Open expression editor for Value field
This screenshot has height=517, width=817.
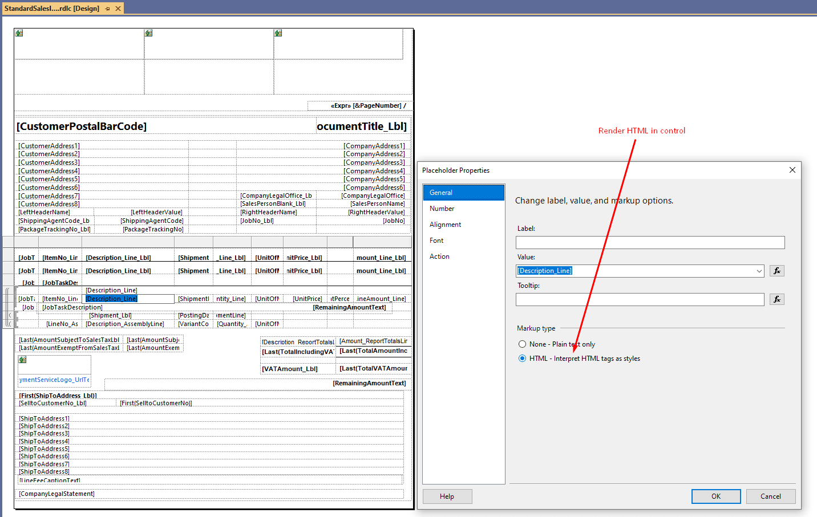point(776,271)
